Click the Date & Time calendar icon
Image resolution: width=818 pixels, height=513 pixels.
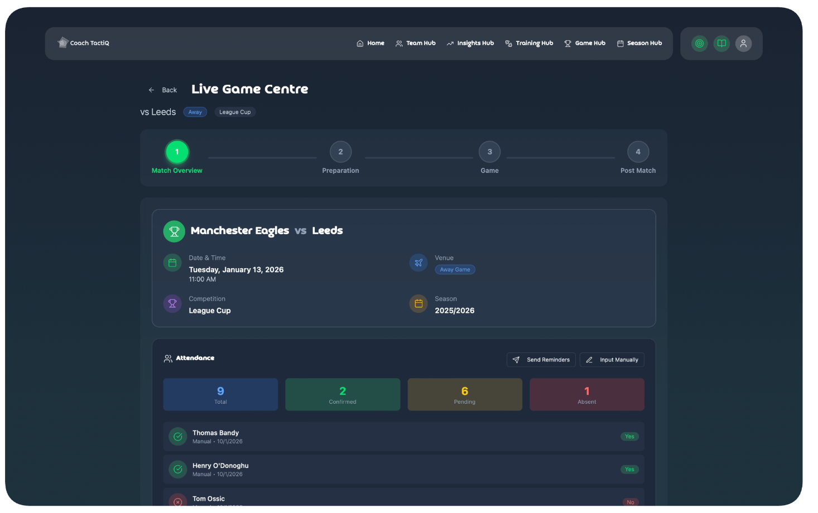pos(172,263)
